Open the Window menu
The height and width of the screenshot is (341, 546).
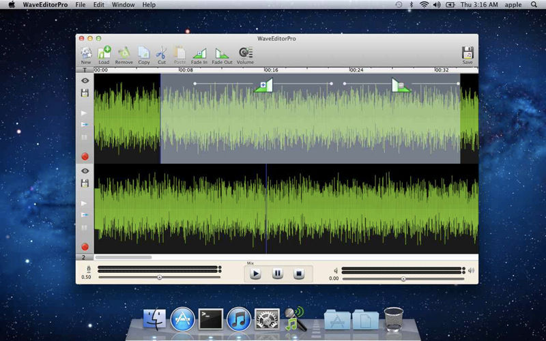(124, 5)
